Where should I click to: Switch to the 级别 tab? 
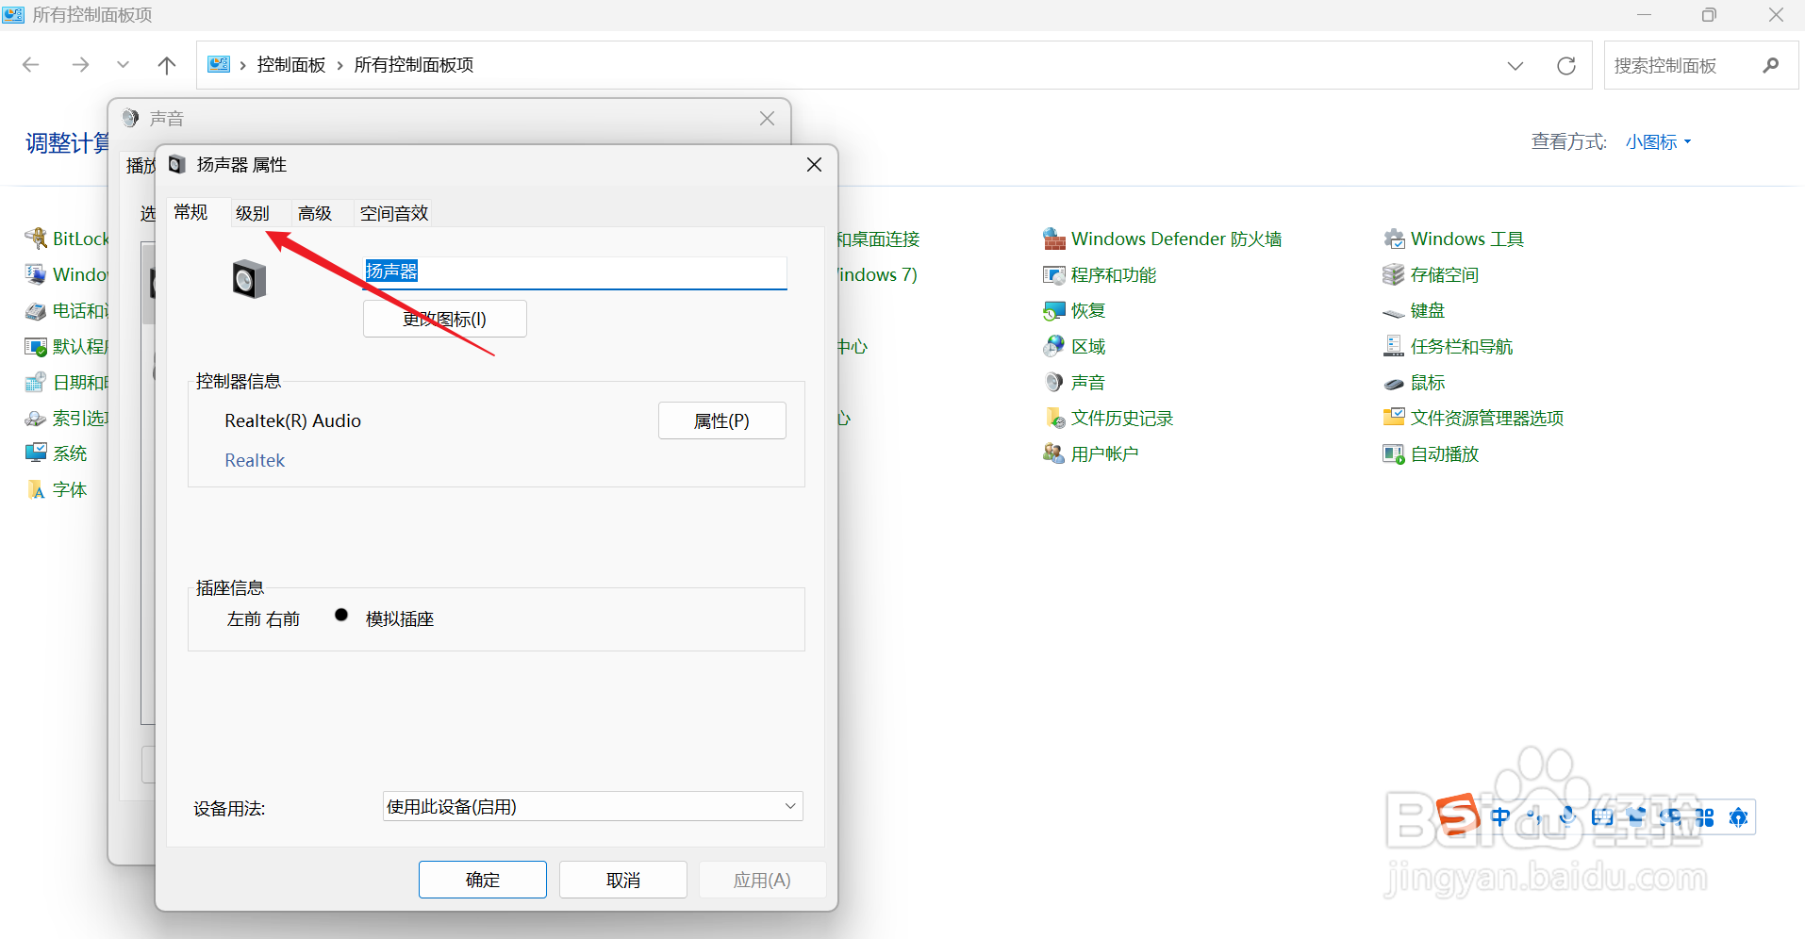coord(253,214)
